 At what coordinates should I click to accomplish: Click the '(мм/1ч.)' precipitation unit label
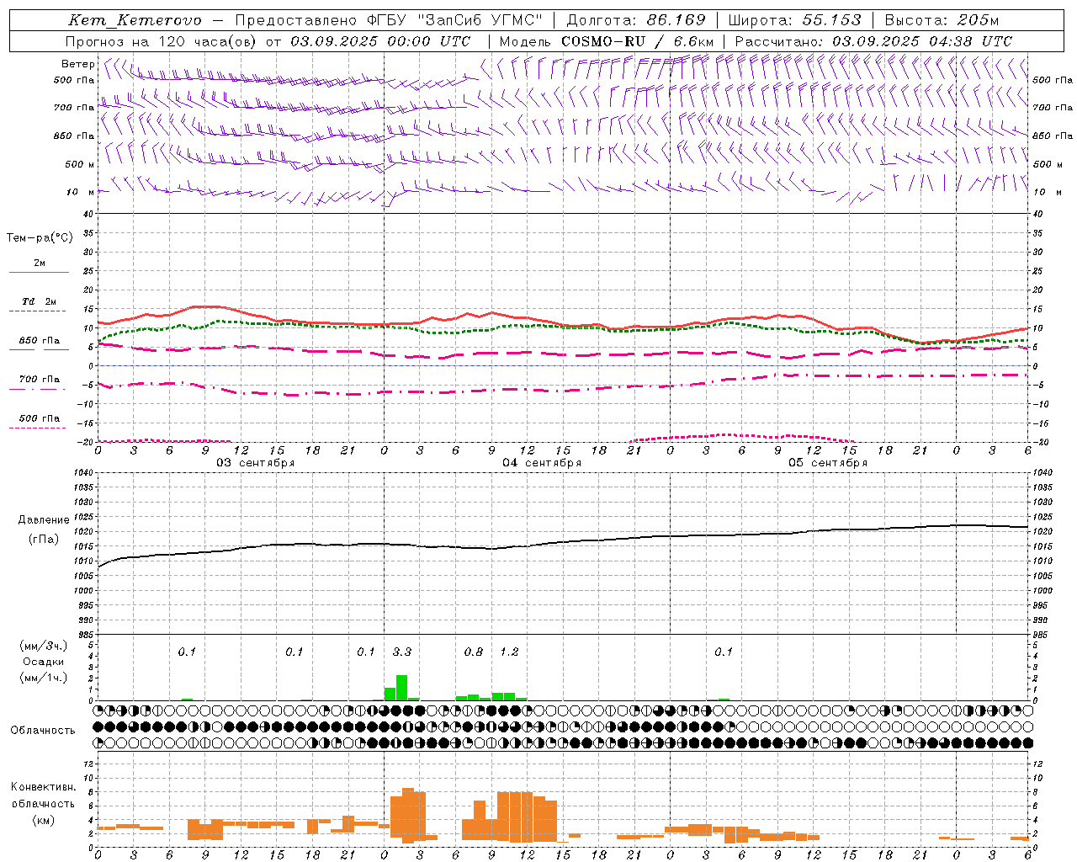tap(44, 678)
